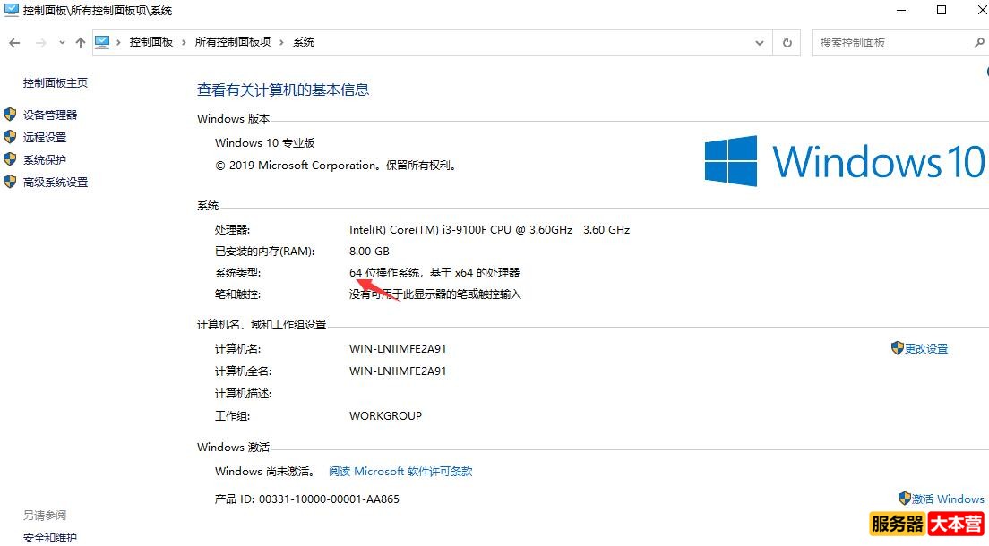Viewport: 989px width, 546px height.
Task: Click the processor value Intel(R) Core(TM) i3-9100F
Action: [x=489, y=230]
